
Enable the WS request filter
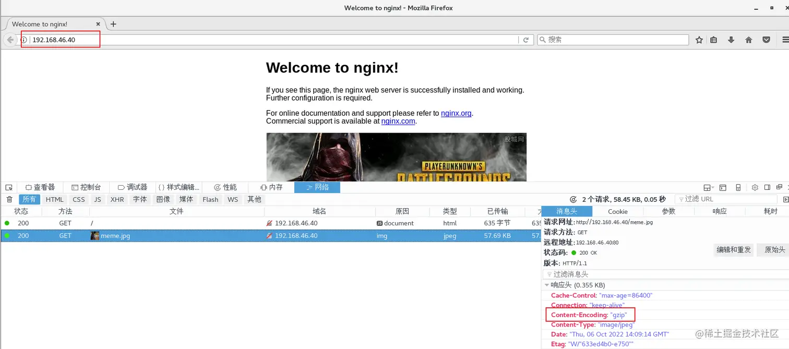tap(233, 199)
